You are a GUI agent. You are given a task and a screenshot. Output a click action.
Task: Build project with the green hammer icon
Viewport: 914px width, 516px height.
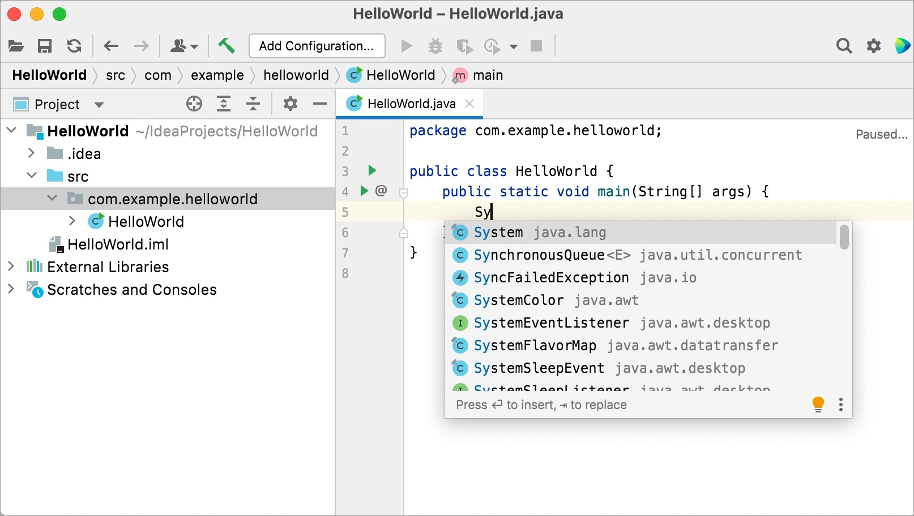226,45
